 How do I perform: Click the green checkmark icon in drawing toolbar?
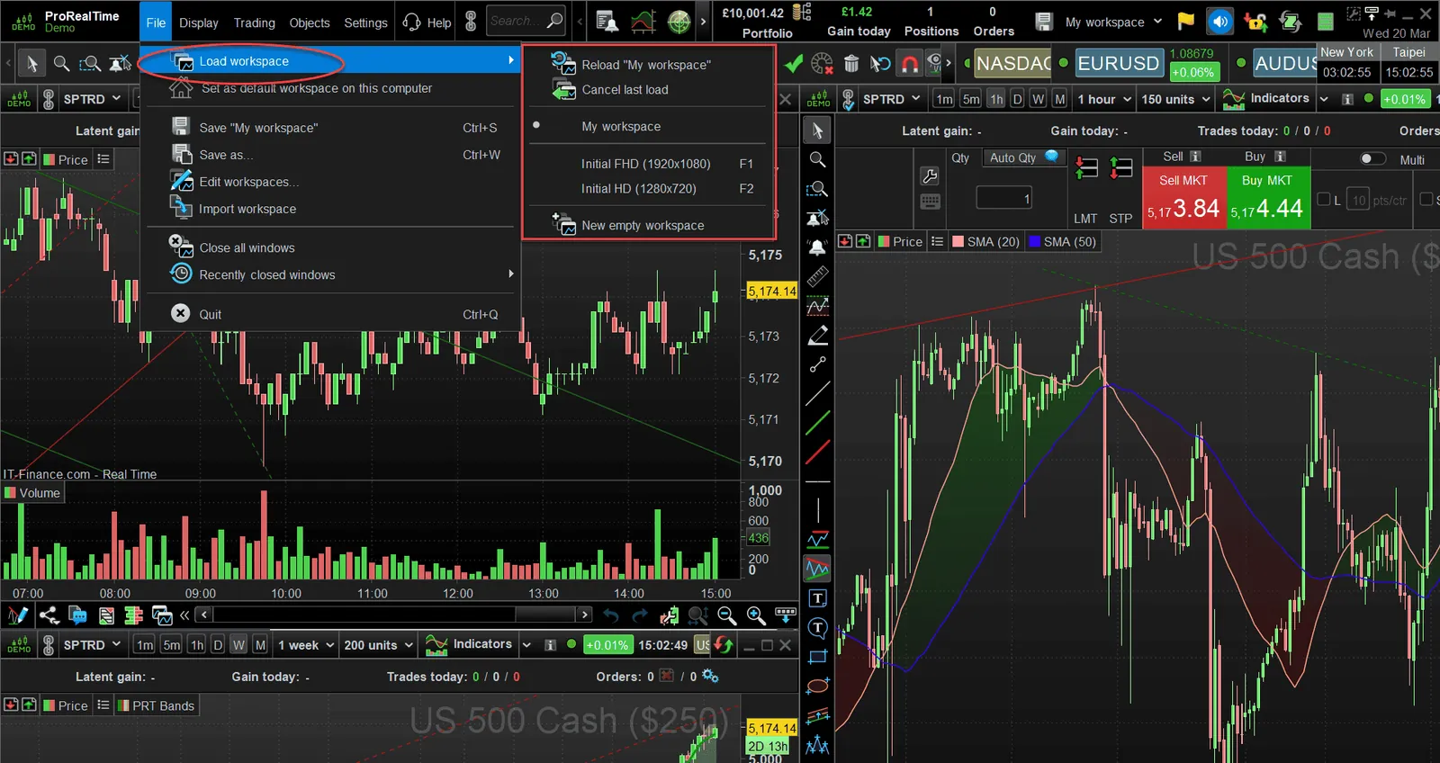793,64
